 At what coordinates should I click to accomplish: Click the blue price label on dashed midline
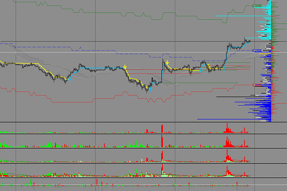click(x=257, y=51)
